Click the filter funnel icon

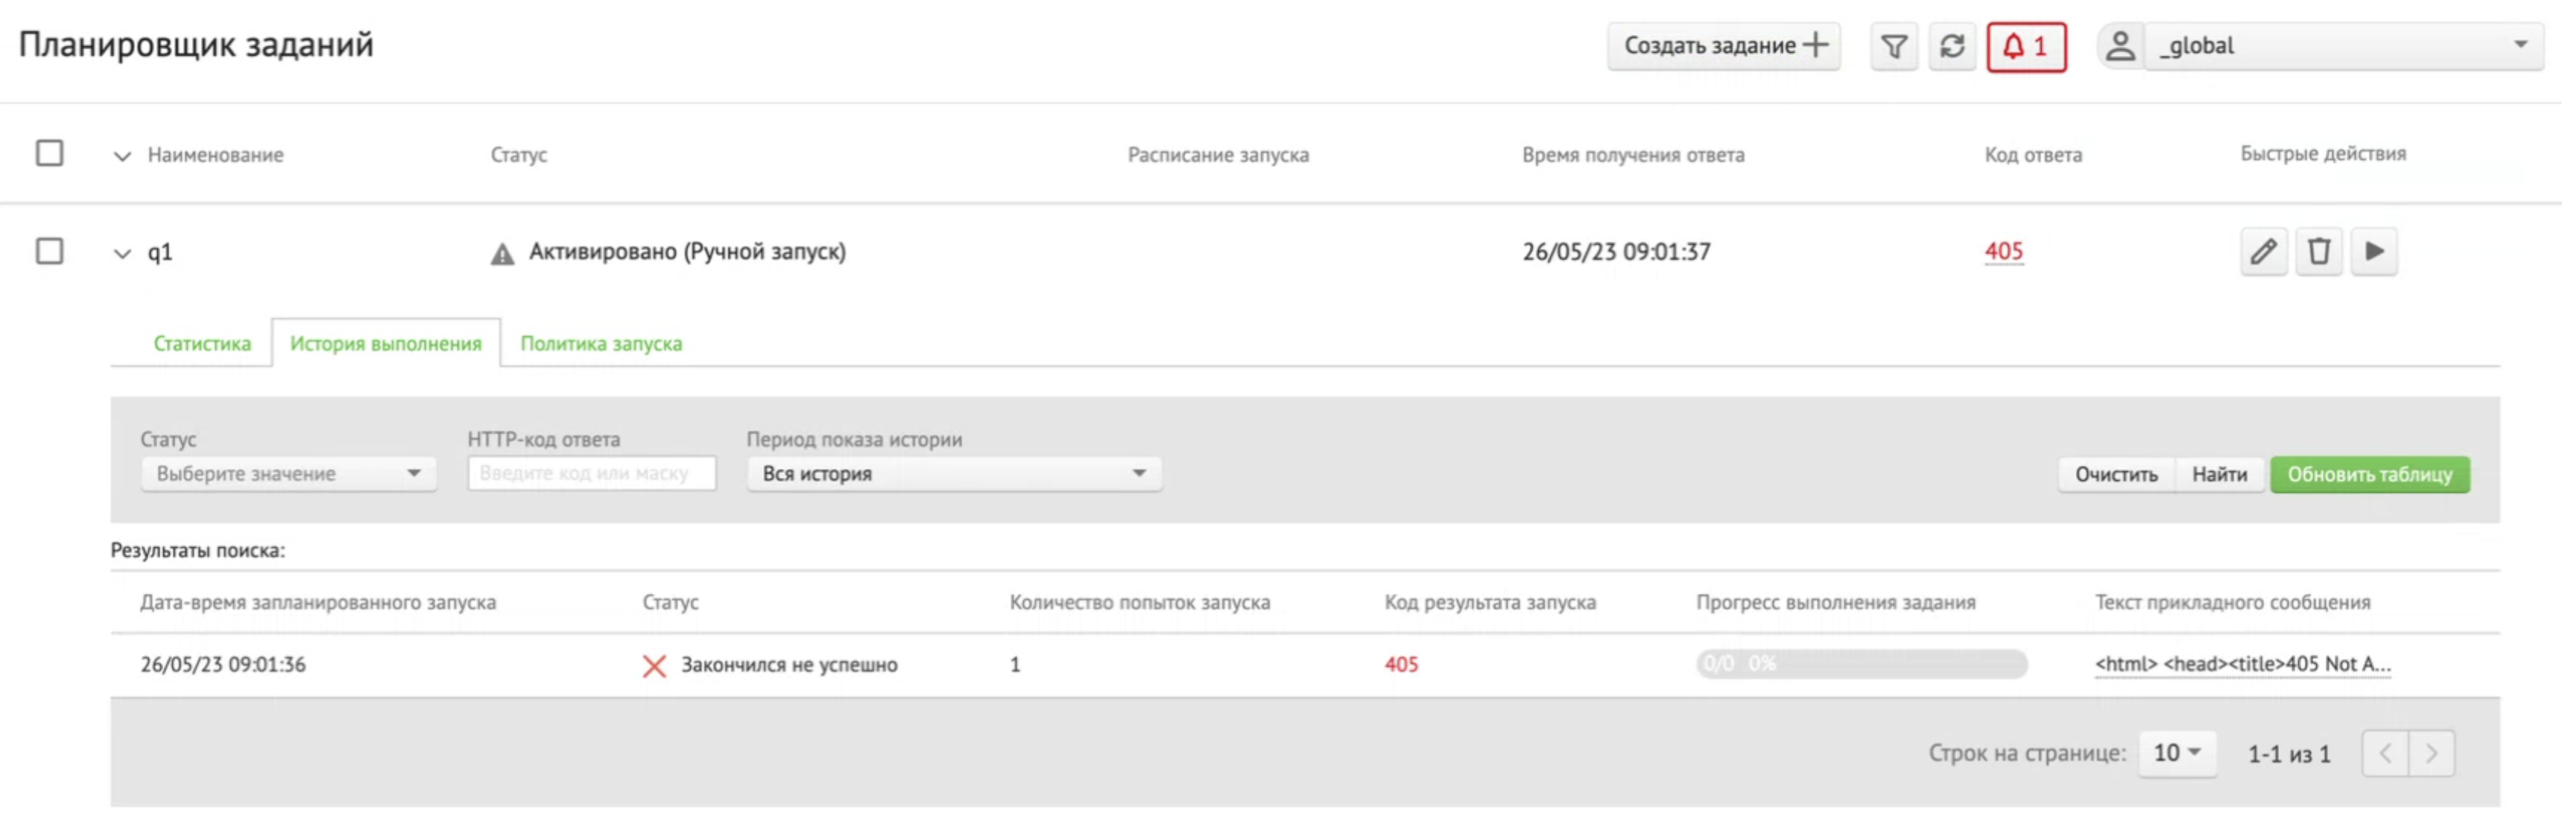tap(1894, 47)
